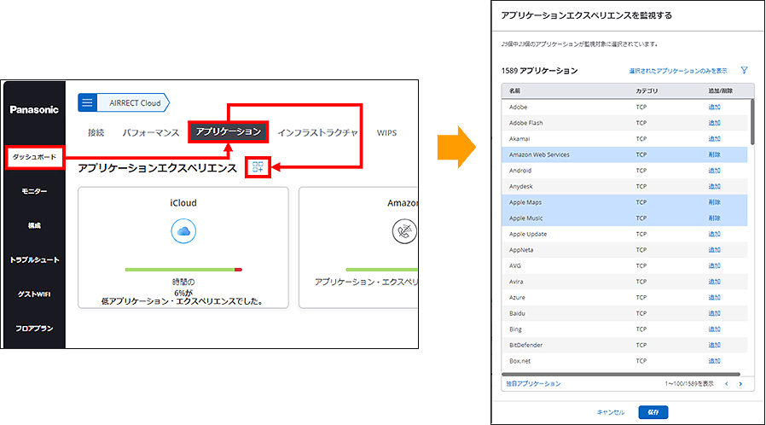Click 追加 for Box.net row
Image resolution: width=766 pixels, height=425 pixels.
(714, 361)
